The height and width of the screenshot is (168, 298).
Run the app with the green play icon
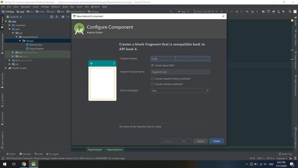222,12
